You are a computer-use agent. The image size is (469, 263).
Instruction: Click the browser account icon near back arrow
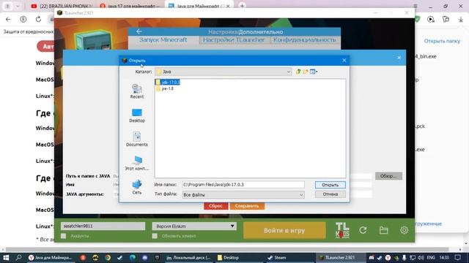click(x=23, y=20)
